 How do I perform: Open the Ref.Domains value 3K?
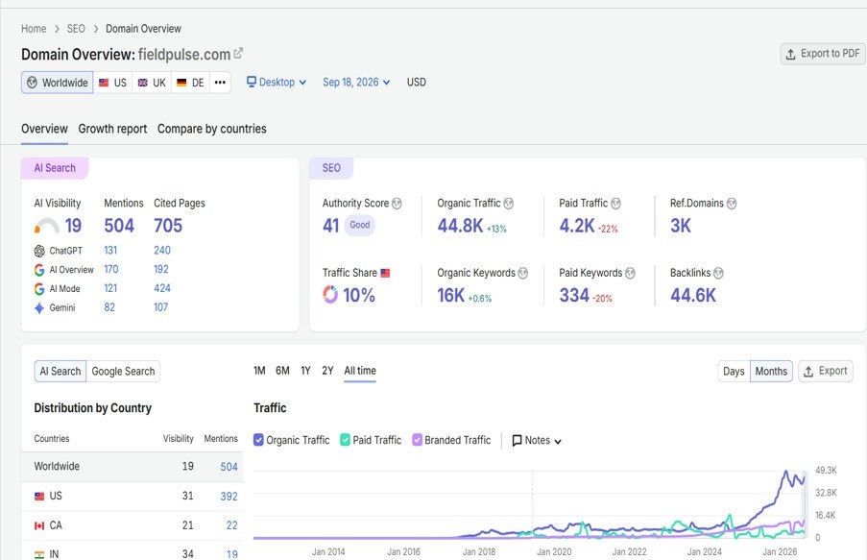click(x=681, y=226)
